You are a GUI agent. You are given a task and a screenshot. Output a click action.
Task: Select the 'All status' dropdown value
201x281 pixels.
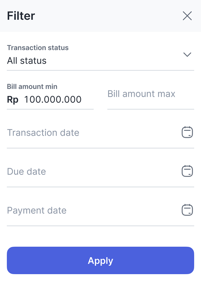[x=27, y=60]
